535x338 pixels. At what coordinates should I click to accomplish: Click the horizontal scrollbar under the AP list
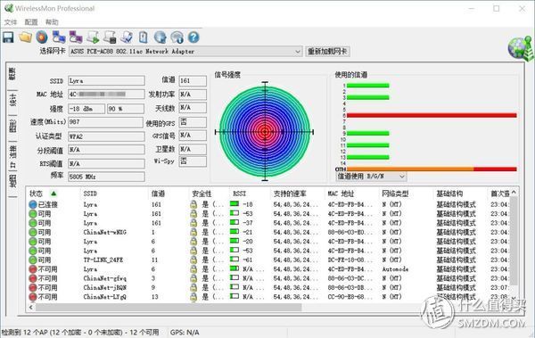click(x=169, y=308)
